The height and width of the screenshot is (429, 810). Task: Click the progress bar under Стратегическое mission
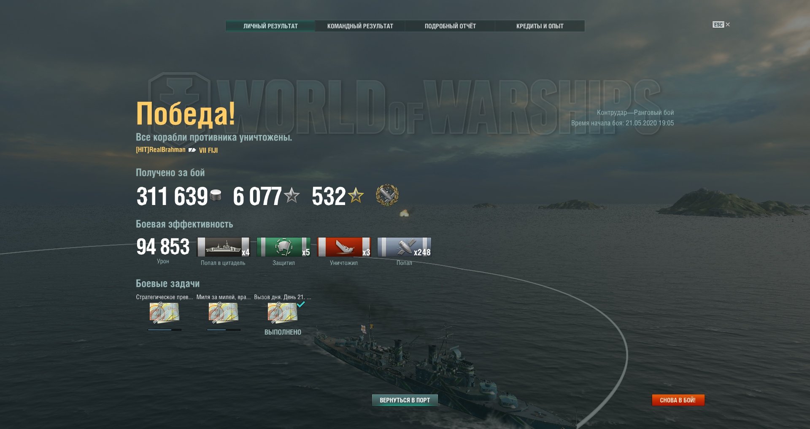click(165, 330)
